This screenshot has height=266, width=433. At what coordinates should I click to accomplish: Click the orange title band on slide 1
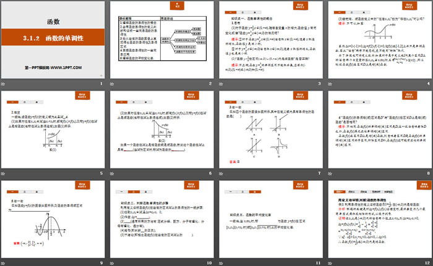pyautogui.click(x=51, y=39)
